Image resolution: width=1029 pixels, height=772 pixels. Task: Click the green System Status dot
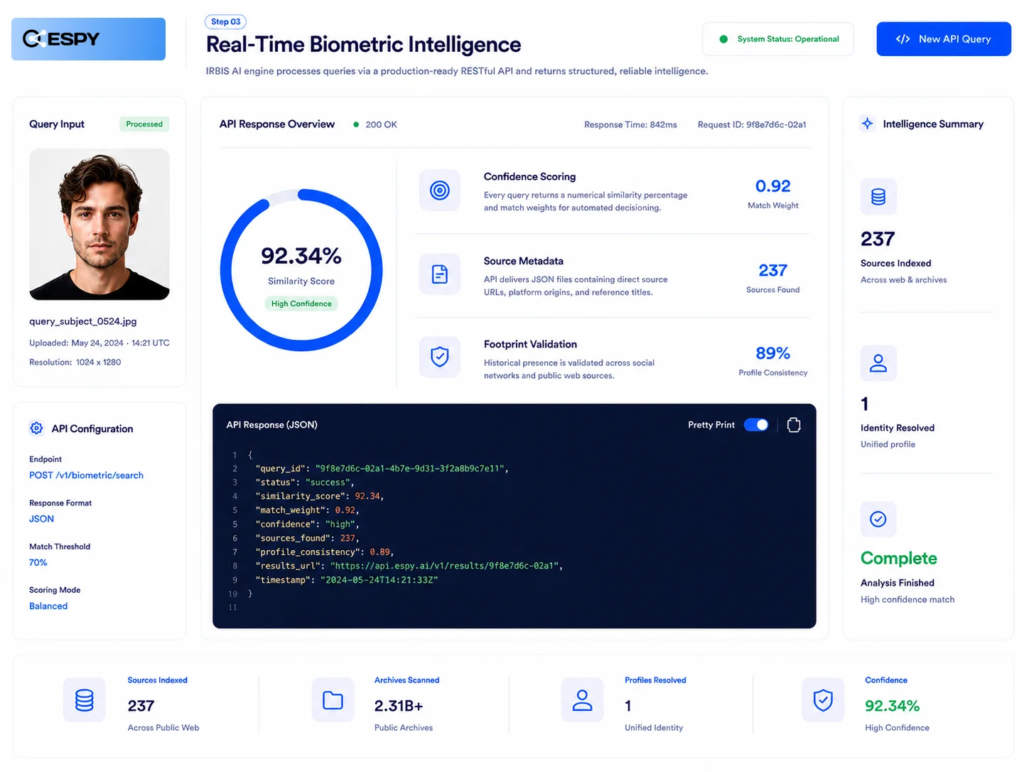pyautogui.click(x=723, y=39)
